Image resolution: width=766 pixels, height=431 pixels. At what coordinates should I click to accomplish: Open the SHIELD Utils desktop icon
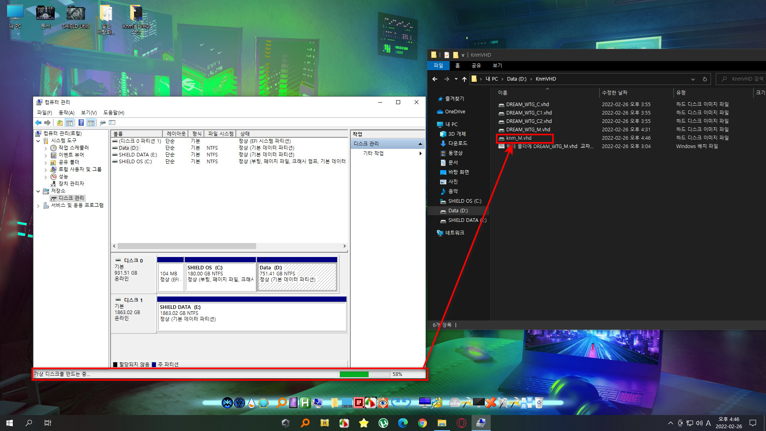coord(75,17)
